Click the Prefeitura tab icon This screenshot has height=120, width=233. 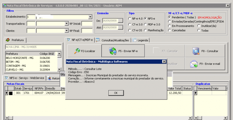pos(8,40)
